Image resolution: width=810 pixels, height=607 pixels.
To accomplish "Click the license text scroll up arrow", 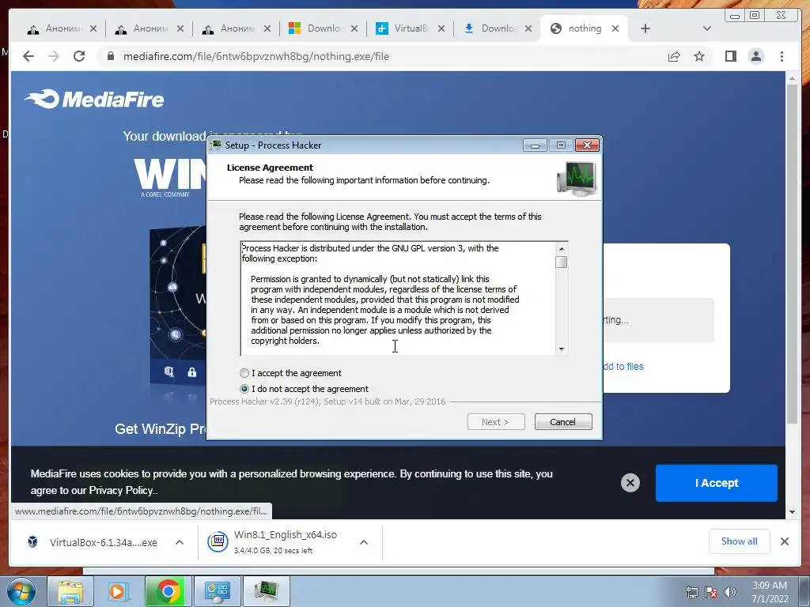I will [562, 249].
